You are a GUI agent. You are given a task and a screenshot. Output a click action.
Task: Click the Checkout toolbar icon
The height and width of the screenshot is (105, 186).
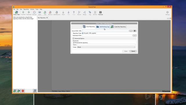point(29,13)
